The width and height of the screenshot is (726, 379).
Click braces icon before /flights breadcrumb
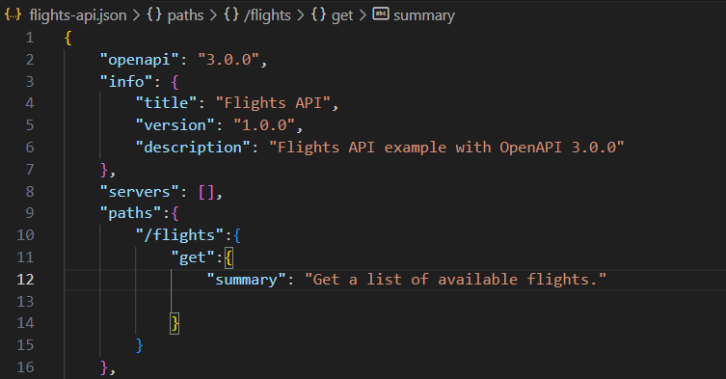(231, 14)
